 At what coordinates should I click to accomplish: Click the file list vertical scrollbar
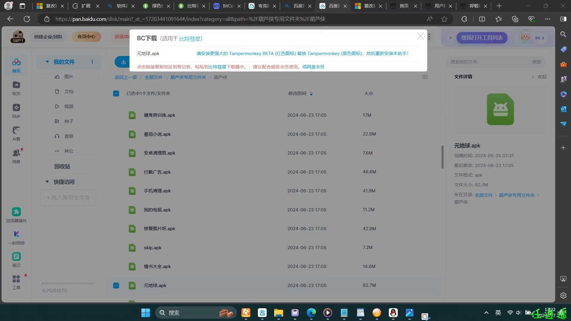(x=442, y=157)
